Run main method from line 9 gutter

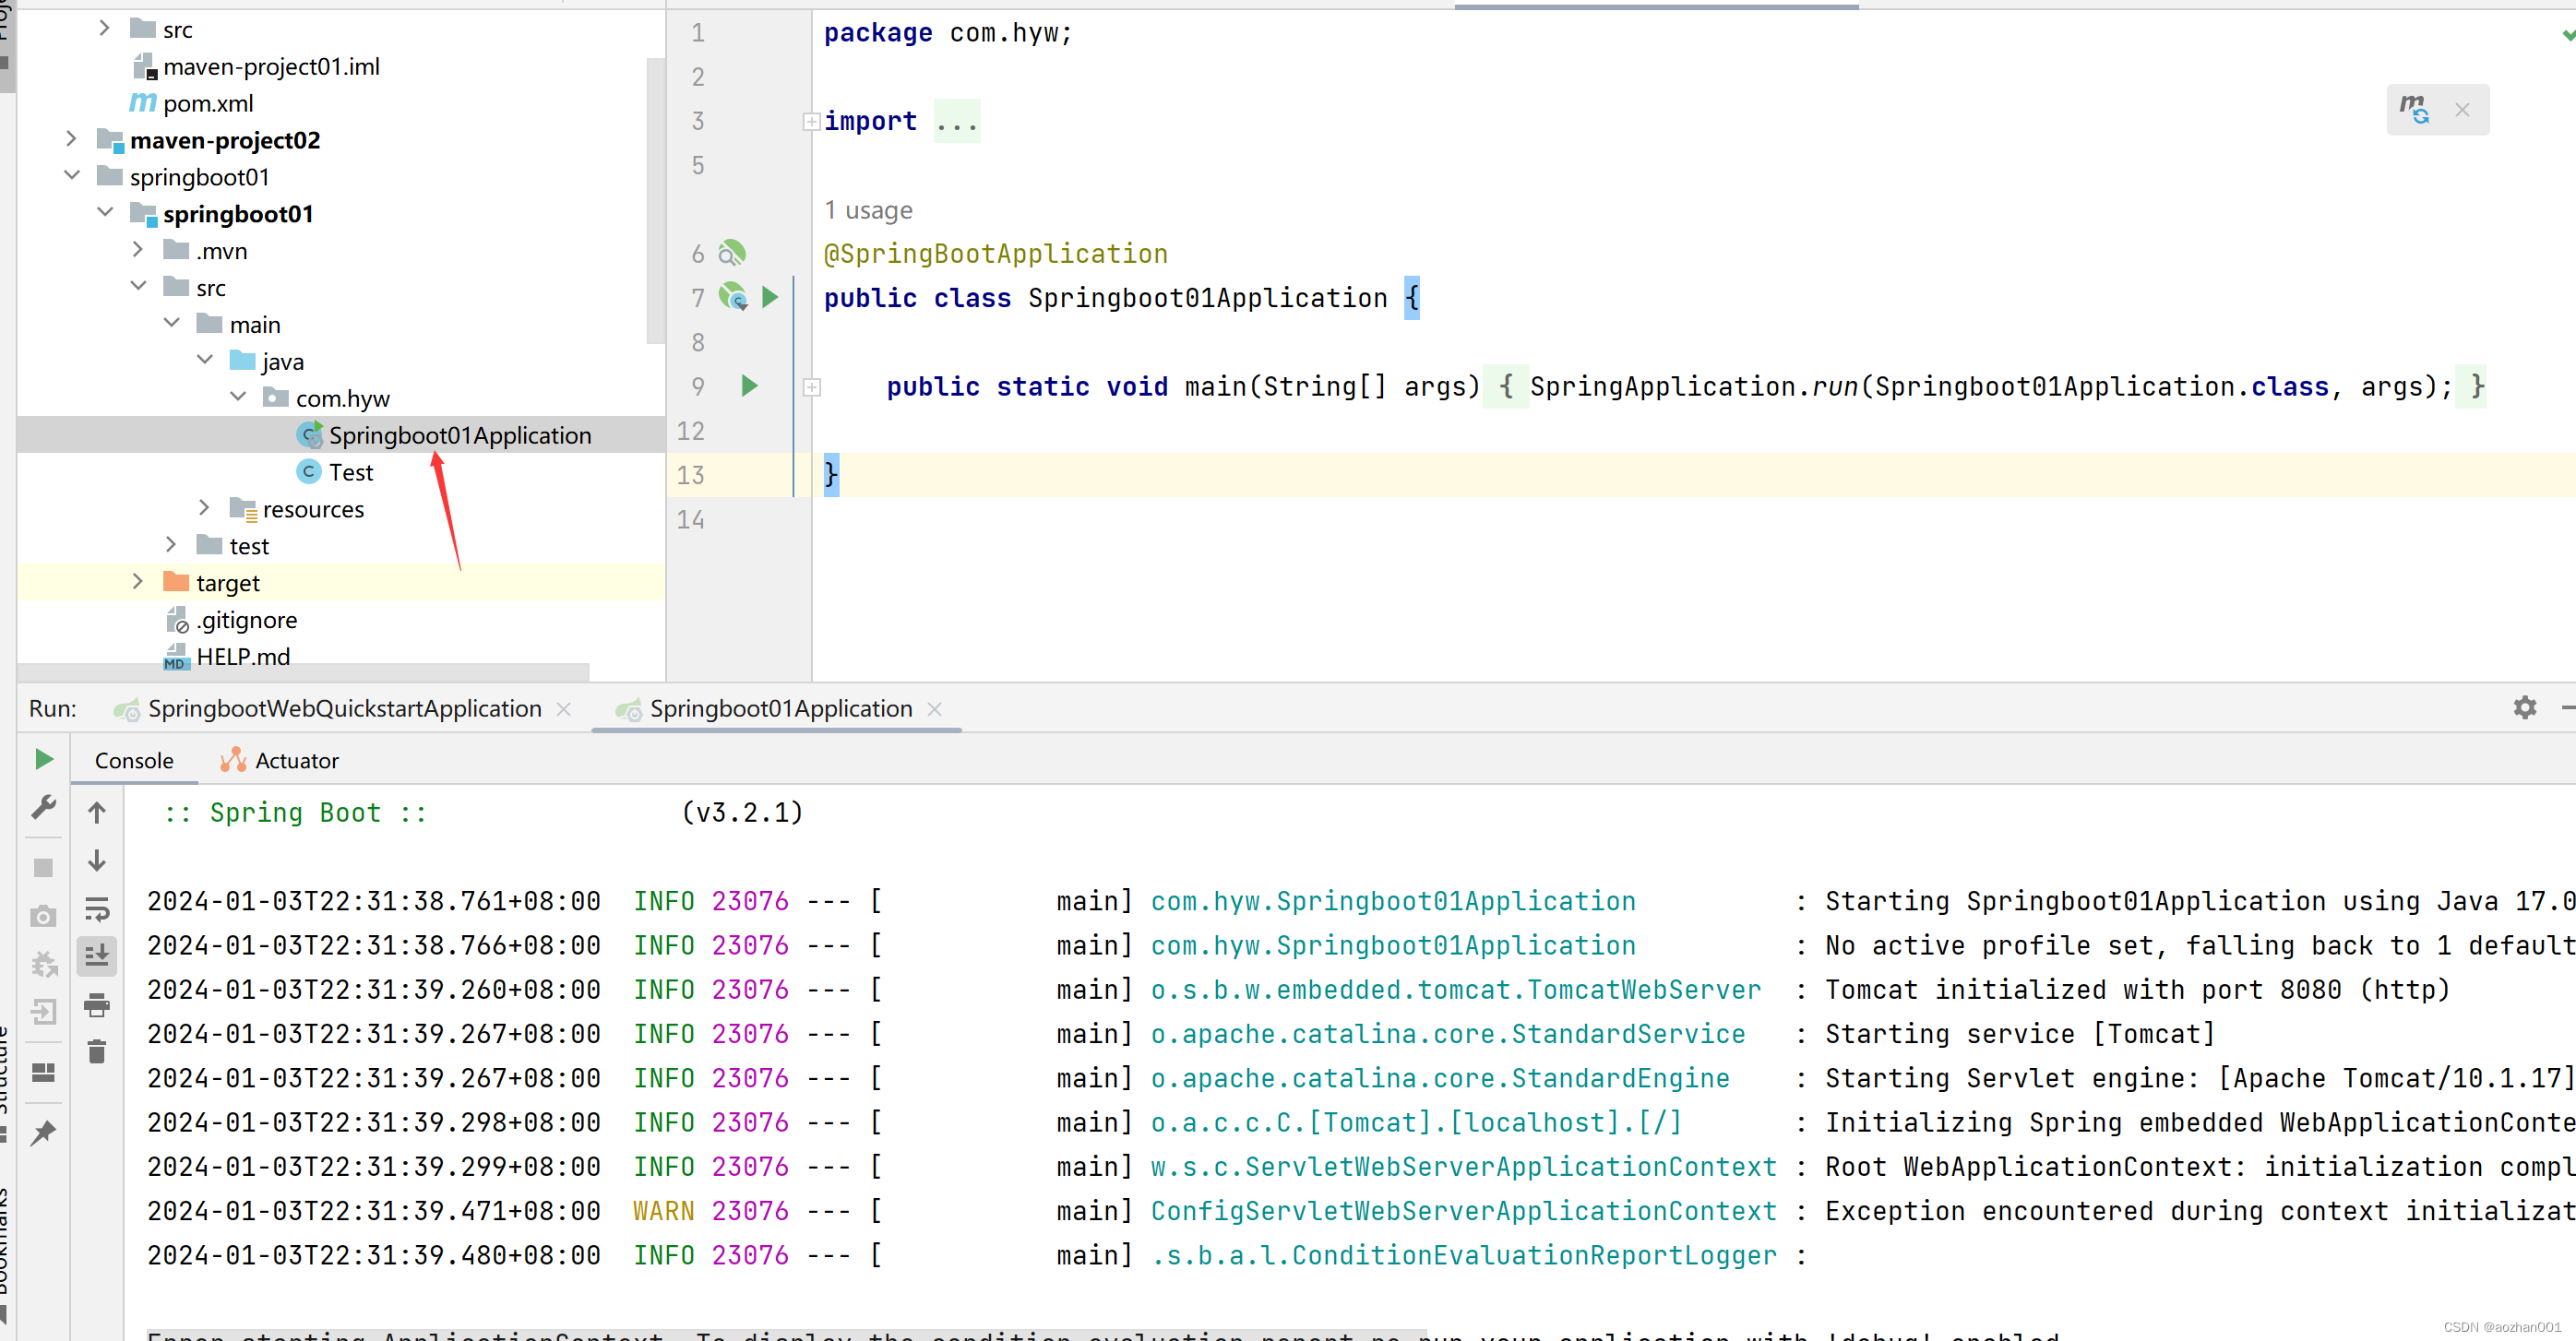click(x=749, y=386)
